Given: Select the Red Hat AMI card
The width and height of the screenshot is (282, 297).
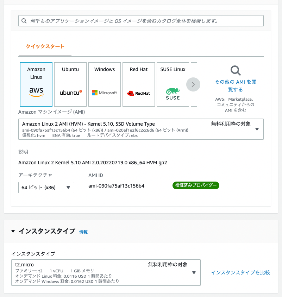Looking at the screenshot, I should click(139, 84).
